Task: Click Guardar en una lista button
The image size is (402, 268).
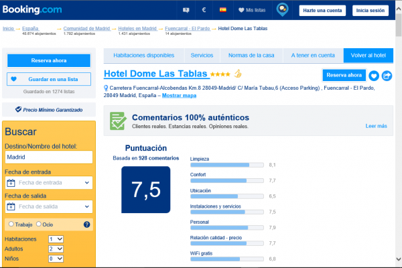Action: point(49,79)
